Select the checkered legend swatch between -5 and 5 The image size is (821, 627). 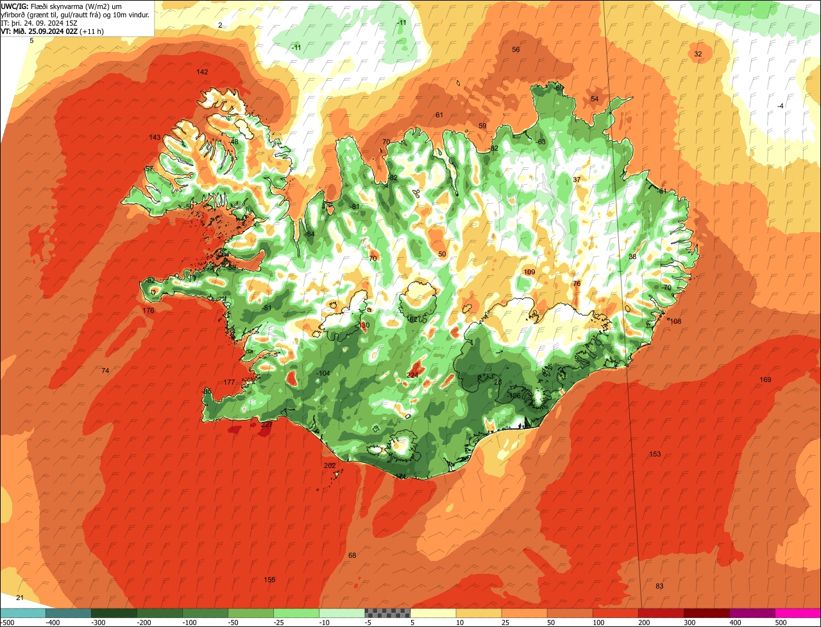pyautogui.click(x=387, y=613)
